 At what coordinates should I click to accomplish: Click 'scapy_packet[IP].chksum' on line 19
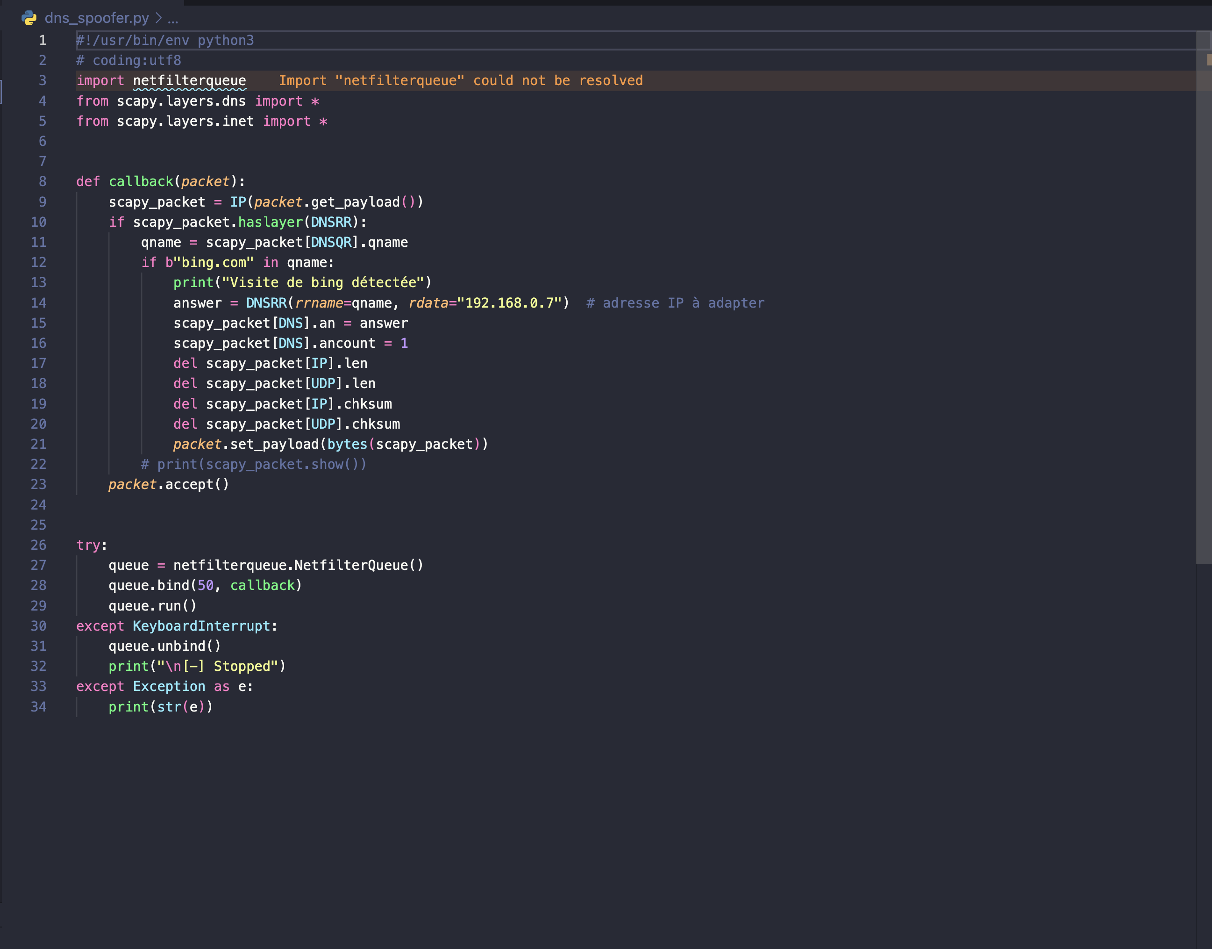point(299,404)
